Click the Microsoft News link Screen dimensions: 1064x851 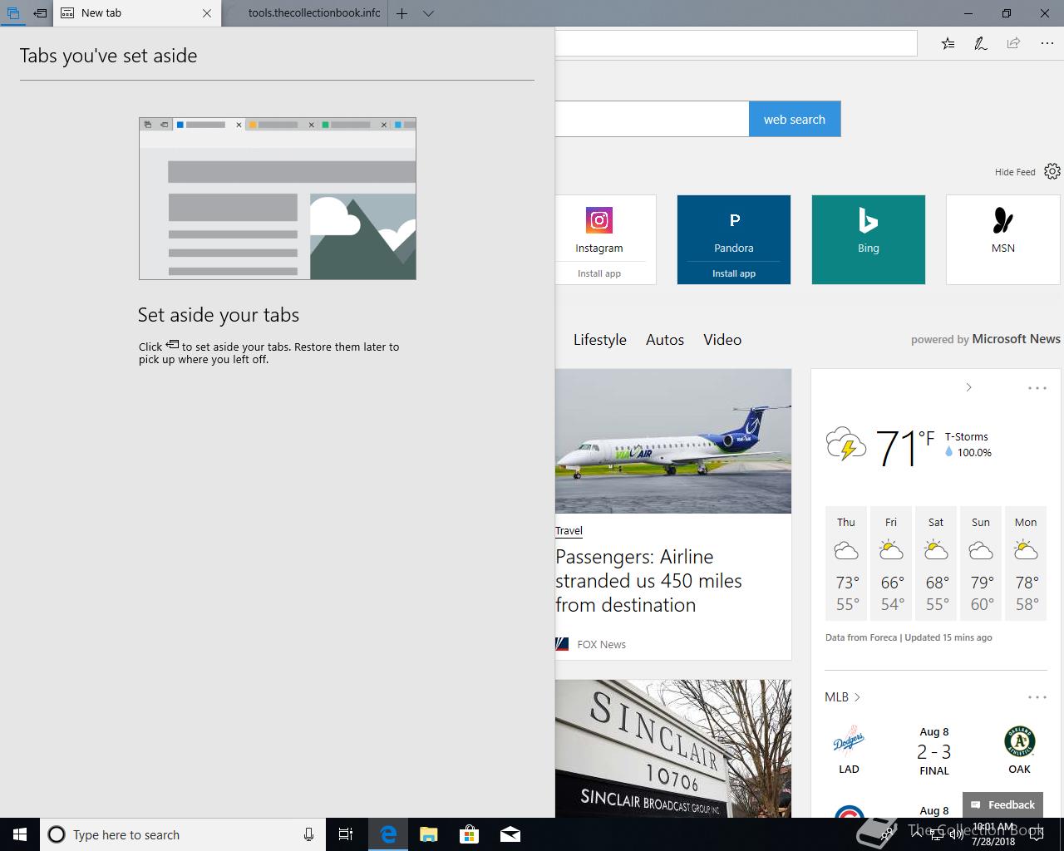[x=1016, y=339]
